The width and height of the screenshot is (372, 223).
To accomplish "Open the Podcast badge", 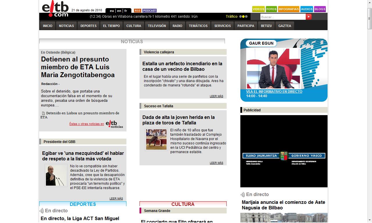I will 149,11.
